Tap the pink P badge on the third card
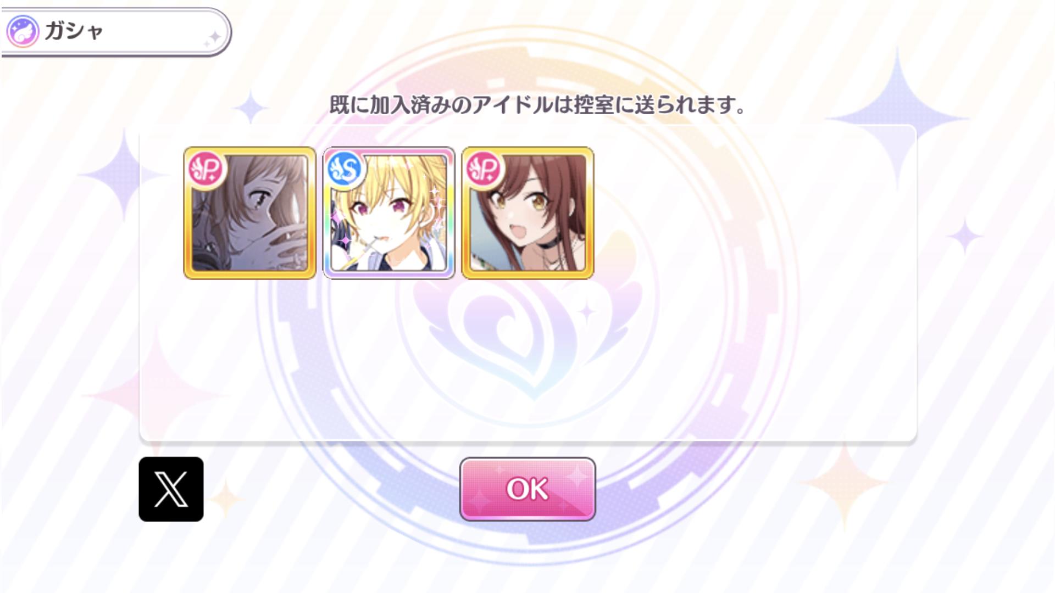The image size is (1055, 593). click(485, 169)
